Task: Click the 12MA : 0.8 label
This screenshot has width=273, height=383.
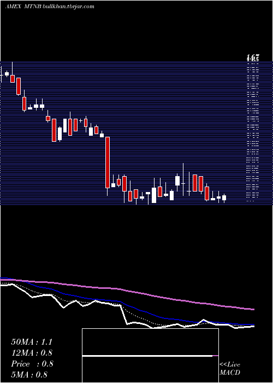Action: 32,353
